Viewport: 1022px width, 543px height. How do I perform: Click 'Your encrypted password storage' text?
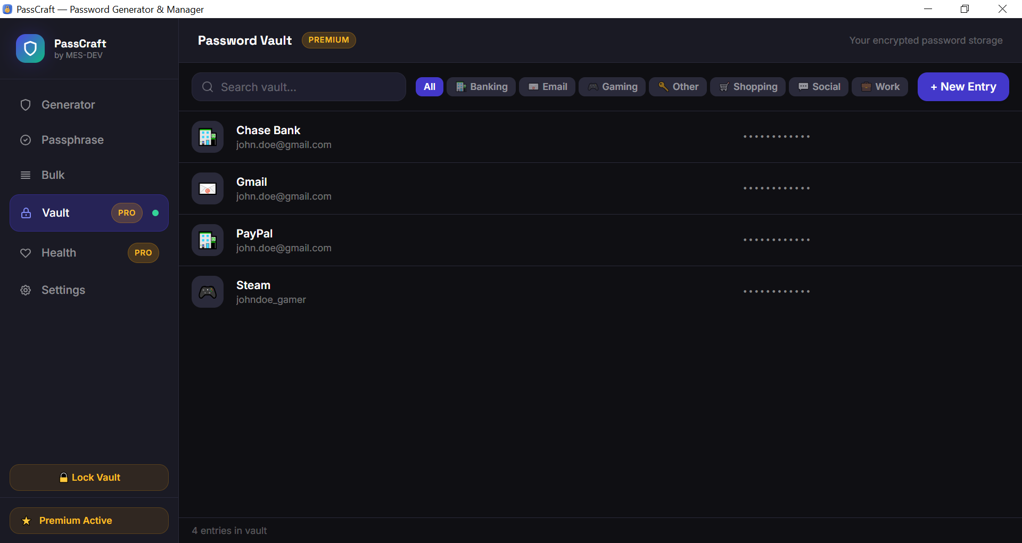click(x=926, y=40)
